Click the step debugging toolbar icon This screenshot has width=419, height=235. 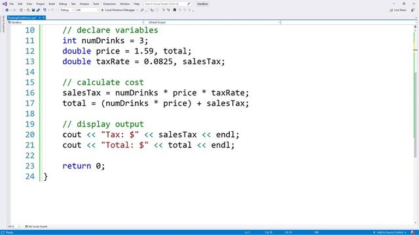(x=152, y=10)
